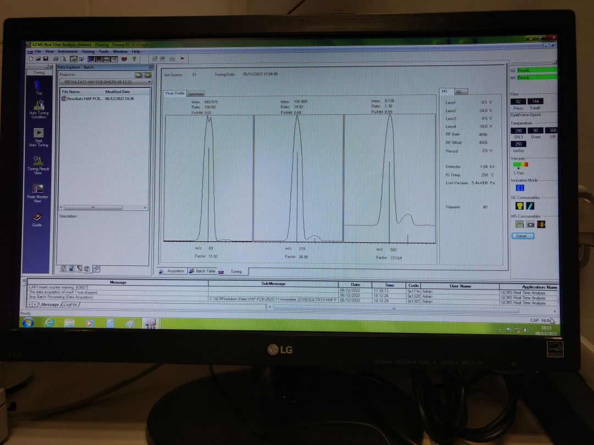Screen dimensions: 594x445
Task: Open the Peak Monitor View
Action: point(39,188)
